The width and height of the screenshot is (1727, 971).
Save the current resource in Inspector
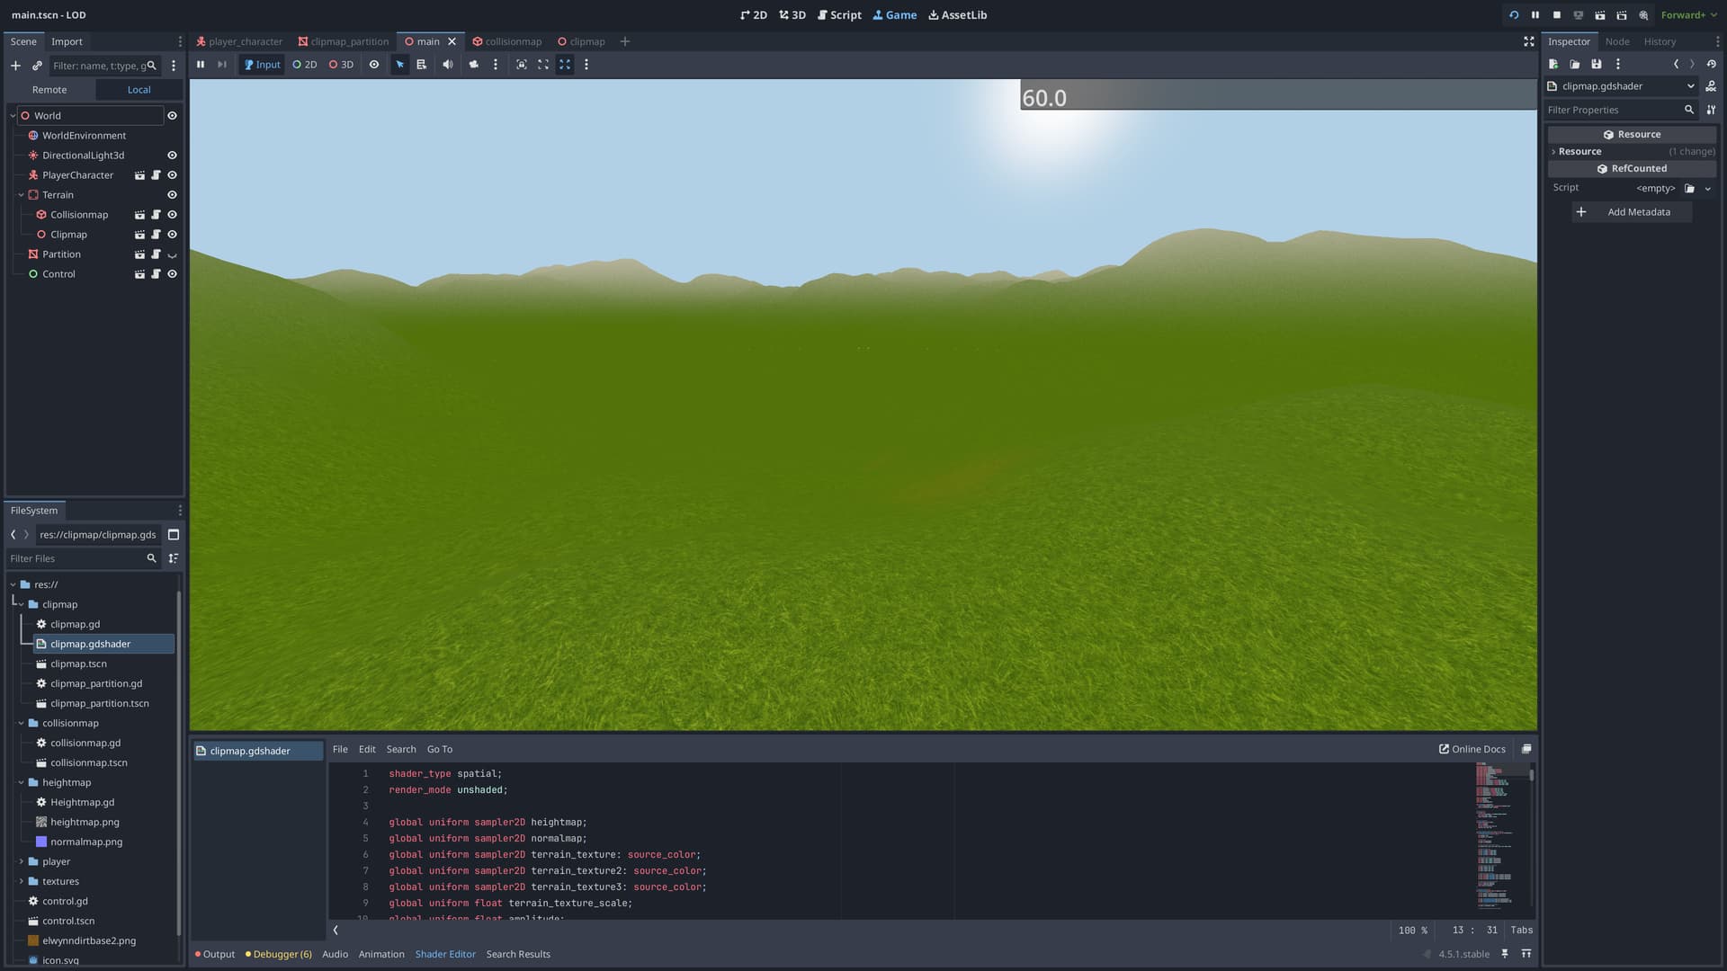1597,65
